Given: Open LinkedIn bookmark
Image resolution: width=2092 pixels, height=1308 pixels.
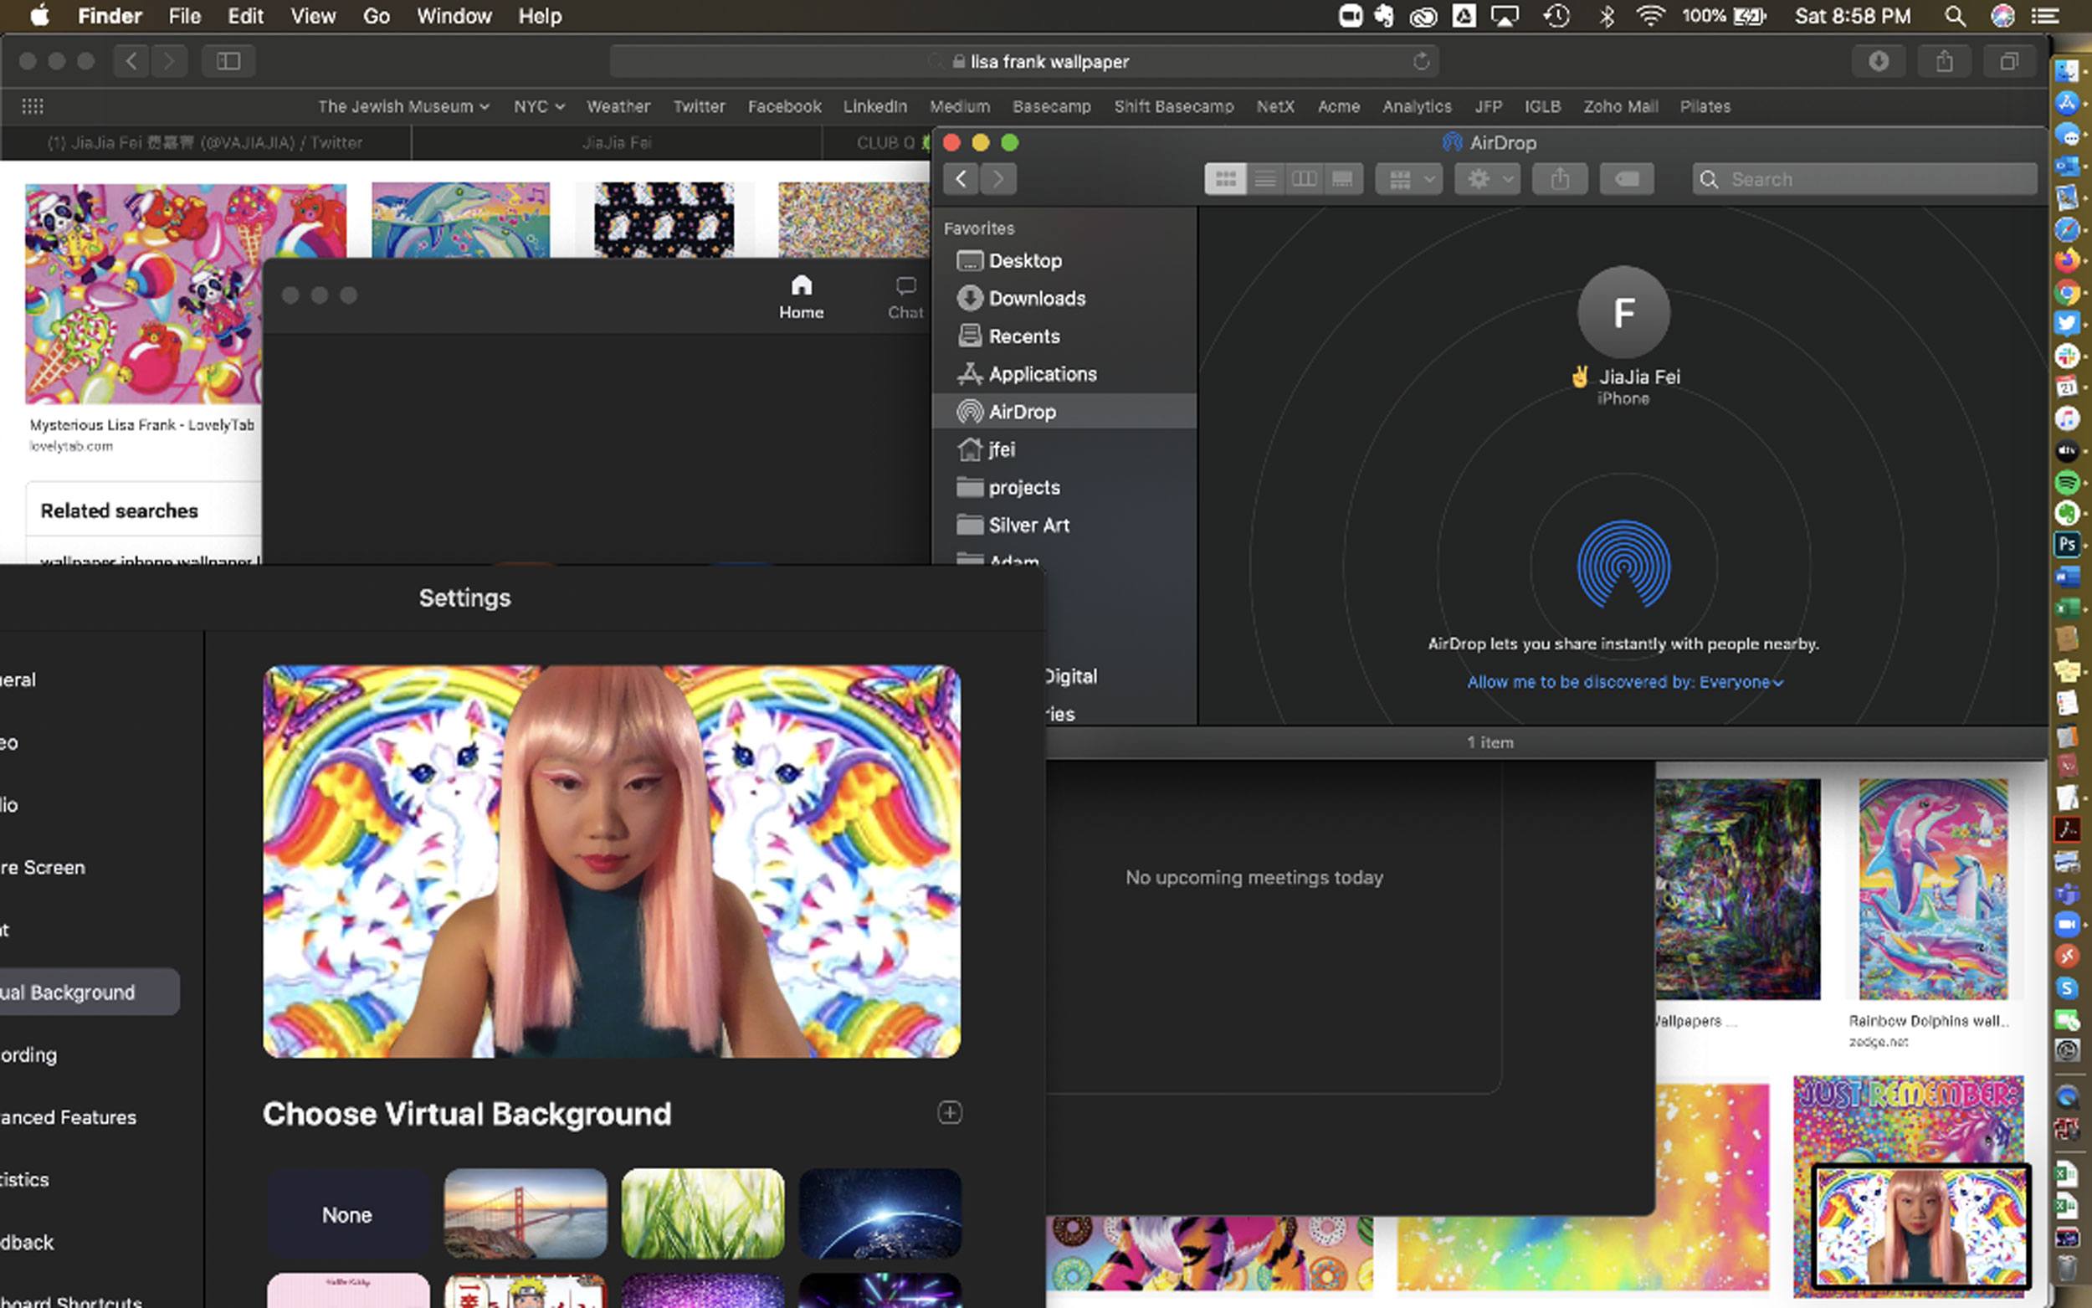Looking at the screenshot, I should (874, 106).
